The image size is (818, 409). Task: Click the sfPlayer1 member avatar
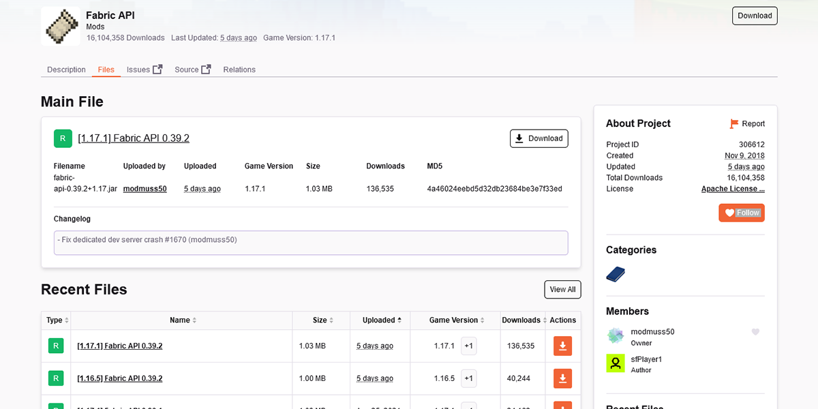pyautogui.click(x=616, y=363)
